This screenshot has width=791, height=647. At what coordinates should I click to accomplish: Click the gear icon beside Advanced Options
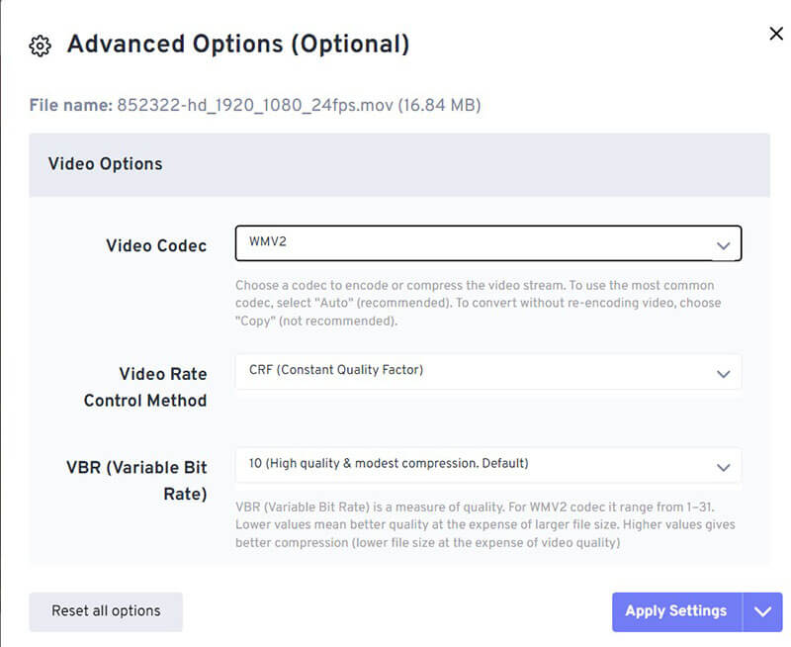click(x=40, y=46)
